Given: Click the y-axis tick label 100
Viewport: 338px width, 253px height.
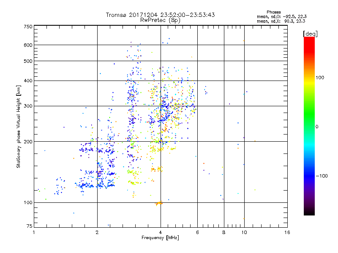Looking at the screenshot, I should 28,202.
